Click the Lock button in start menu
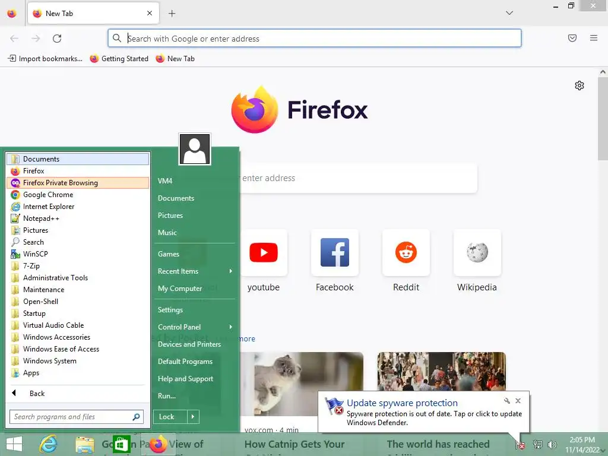The height and width of the screenshot is (456, 608). click(170, 417)
